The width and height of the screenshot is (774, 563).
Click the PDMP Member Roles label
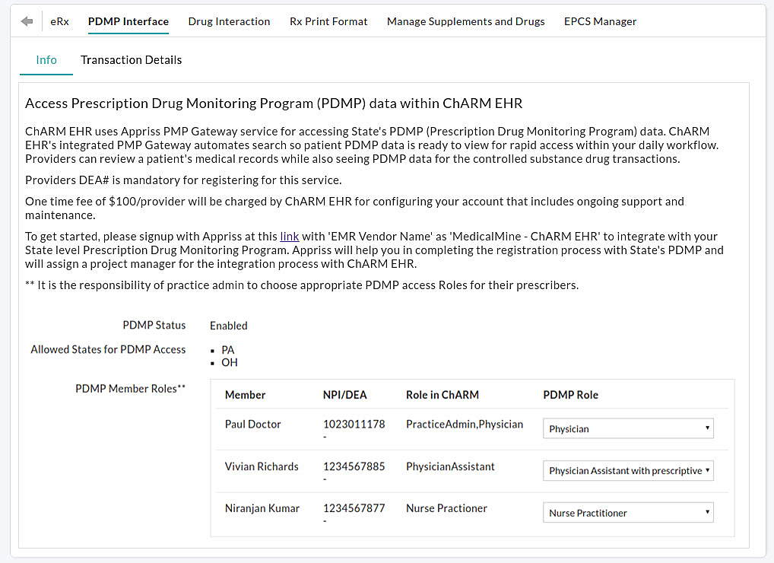[130, 388]
